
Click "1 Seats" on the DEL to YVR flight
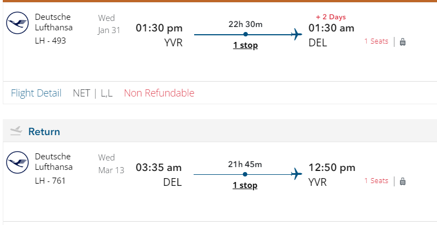pos(376,181)
